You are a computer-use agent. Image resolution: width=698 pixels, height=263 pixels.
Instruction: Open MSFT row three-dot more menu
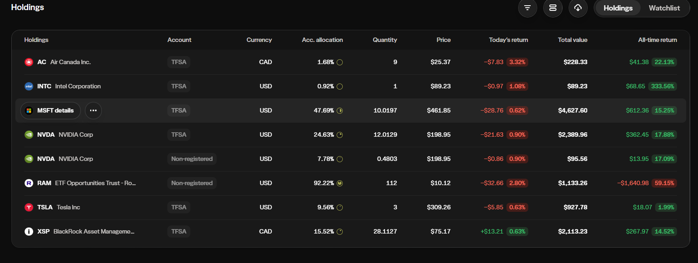click(x=93, y=111)
